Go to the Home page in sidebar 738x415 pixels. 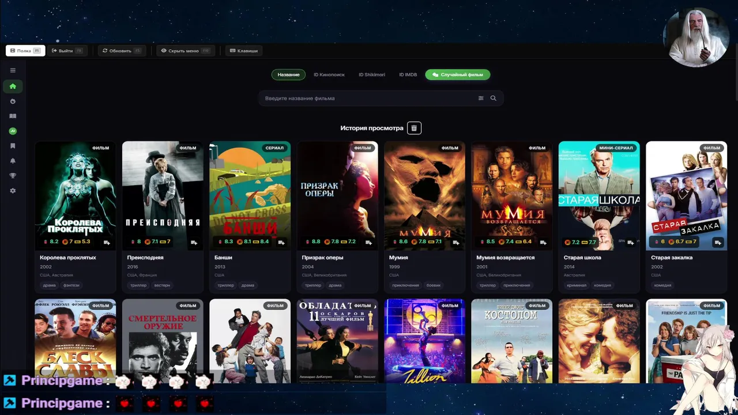[x=13, y=86]
